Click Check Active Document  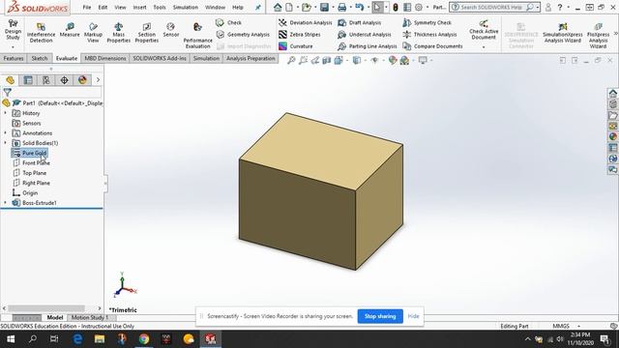(484, 30)
